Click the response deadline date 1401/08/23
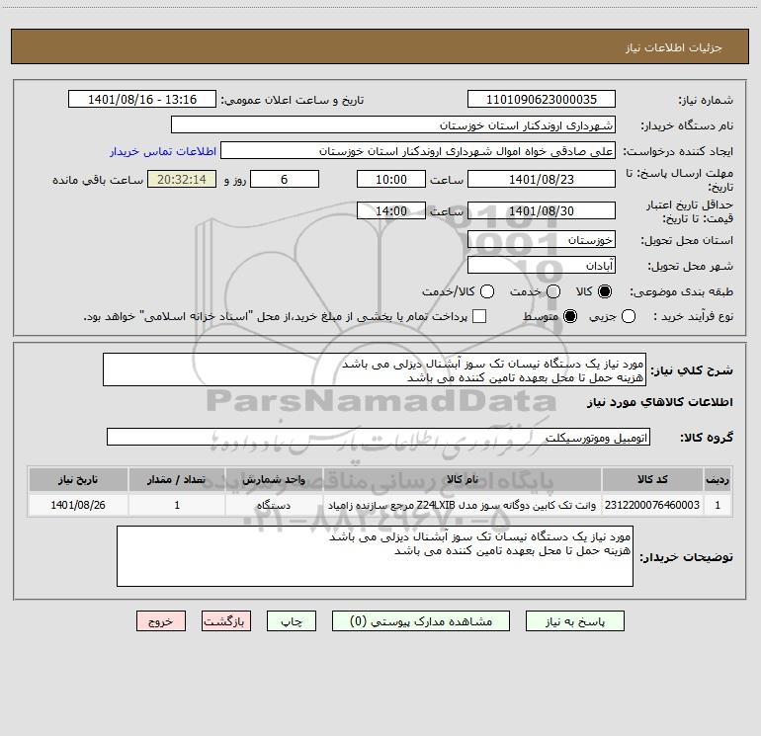Screen dimensions: 761x736 pyautogui.click(x=542, y=179)
